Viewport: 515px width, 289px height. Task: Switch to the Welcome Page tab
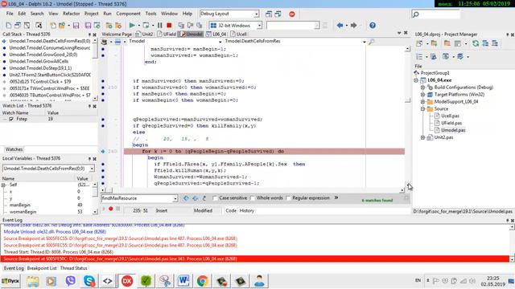point(116,34)
